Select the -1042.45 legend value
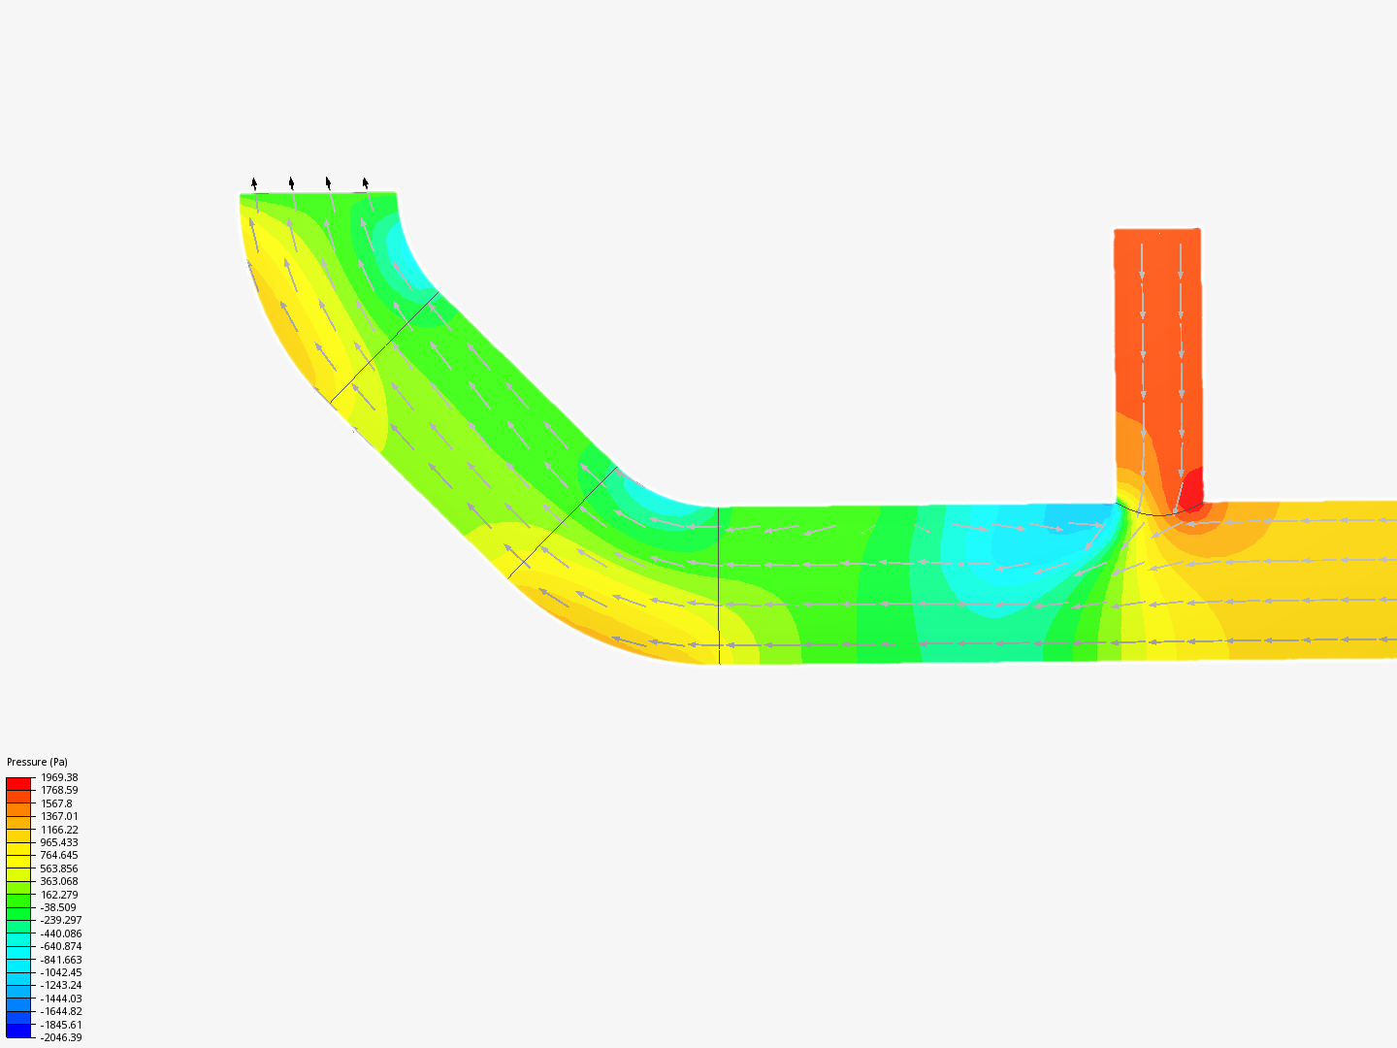This screenshot has height=1048, width=1397. tap(61, 972)
